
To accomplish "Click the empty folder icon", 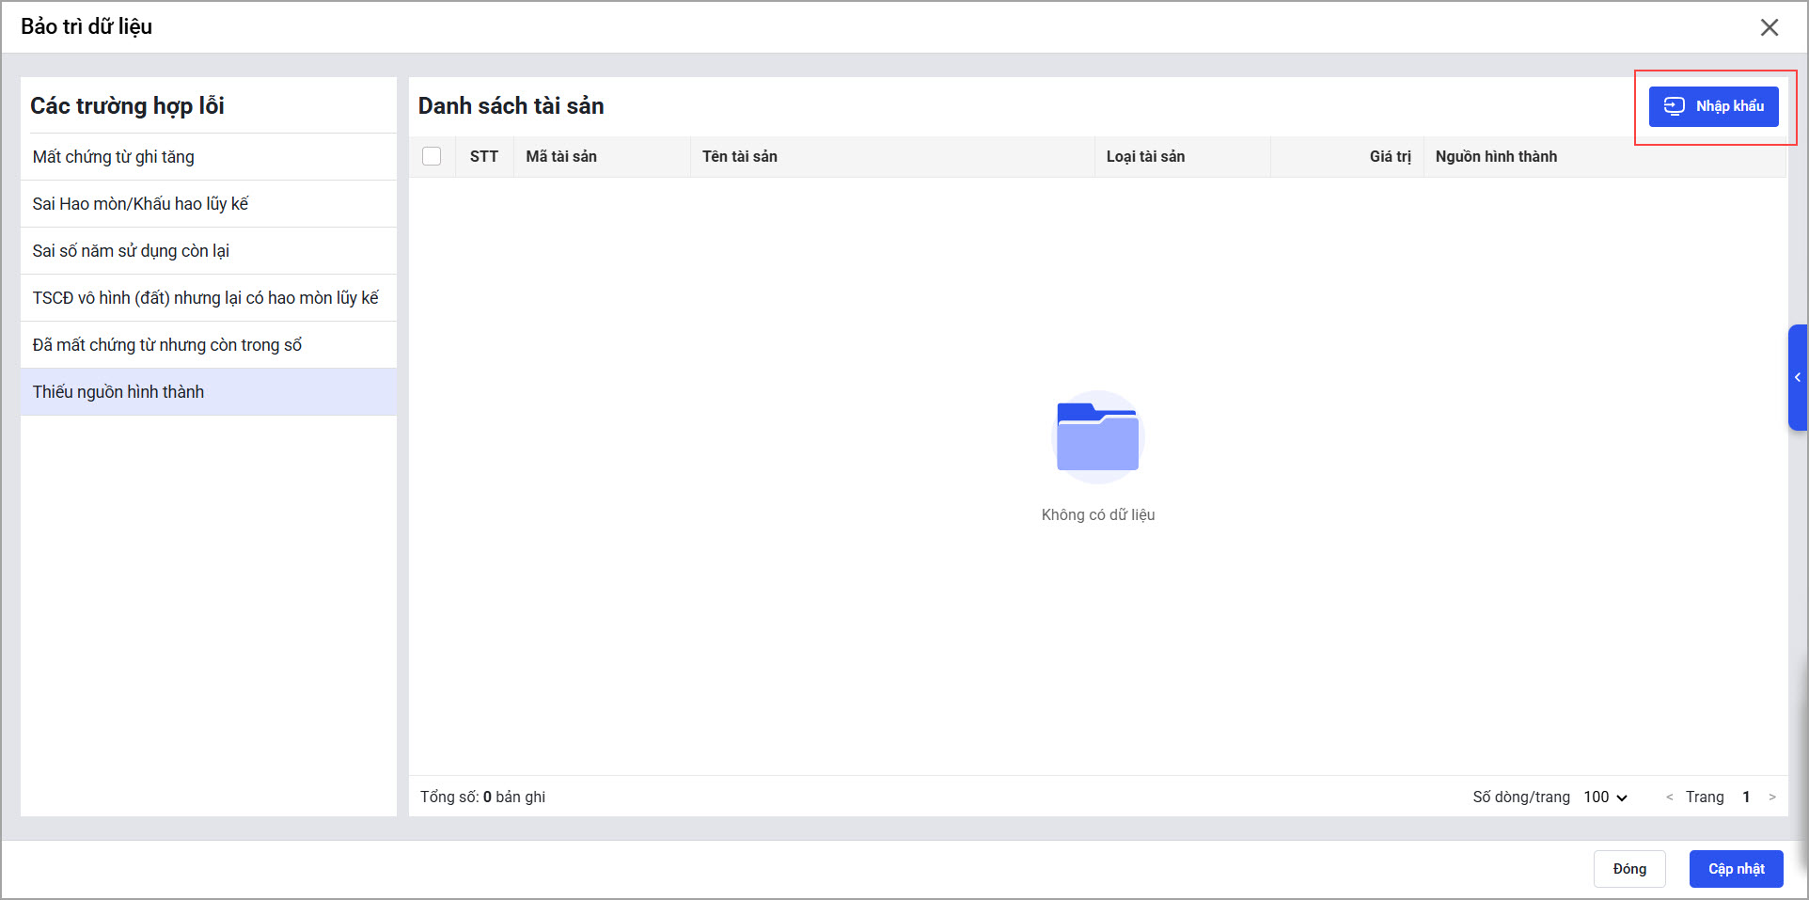I will (1098, 436).
